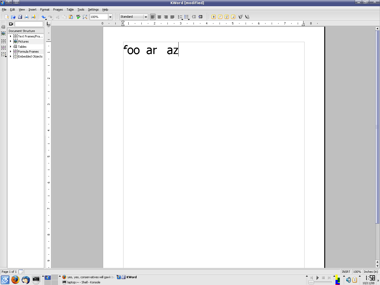Screen dimensions: 380x285
Task: Open the Format menu
Action: (x=45, y=9)
